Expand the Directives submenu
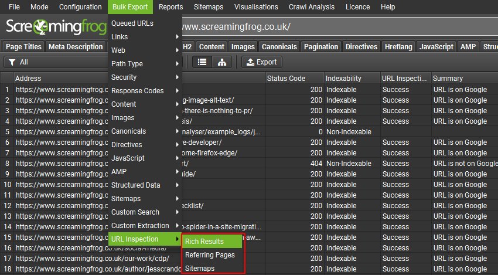This screenshot has width=498, height=275. coord(145,145)
